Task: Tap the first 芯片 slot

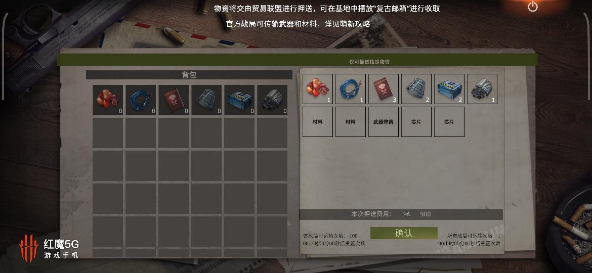Action: 416,122
